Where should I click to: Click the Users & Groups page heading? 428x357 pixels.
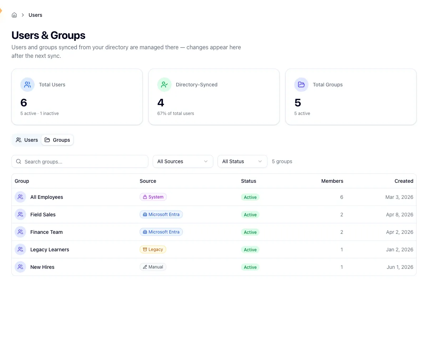click(x=49, y=35)
